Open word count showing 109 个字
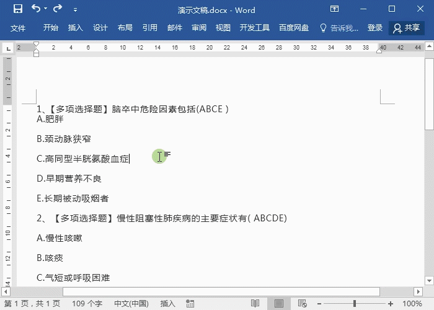This screenshot has width=434, height=310. click(87, 304)
